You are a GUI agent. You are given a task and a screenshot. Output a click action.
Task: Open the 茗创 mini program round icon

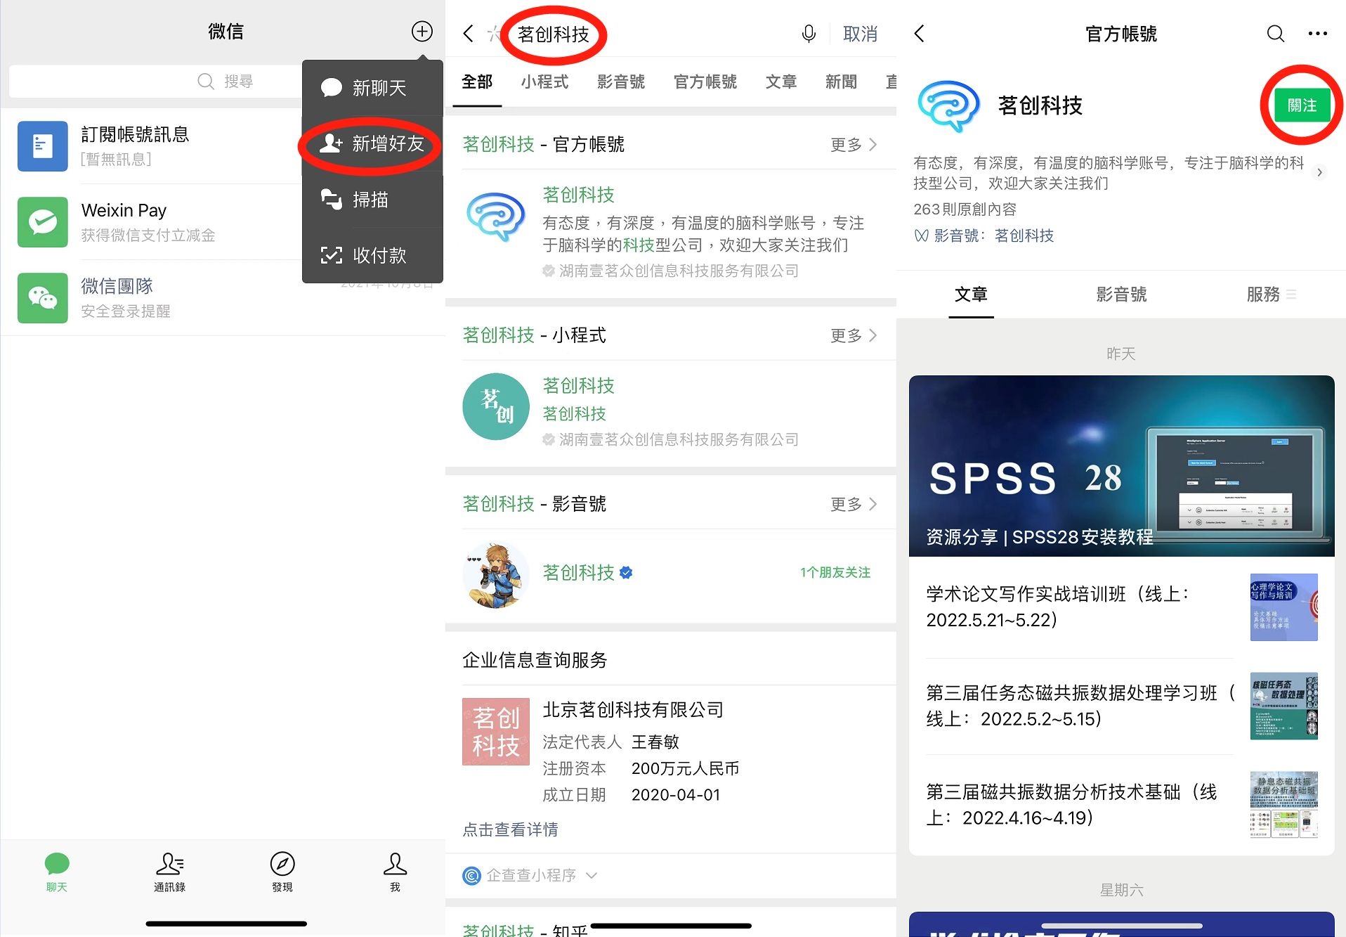[496, 406]
